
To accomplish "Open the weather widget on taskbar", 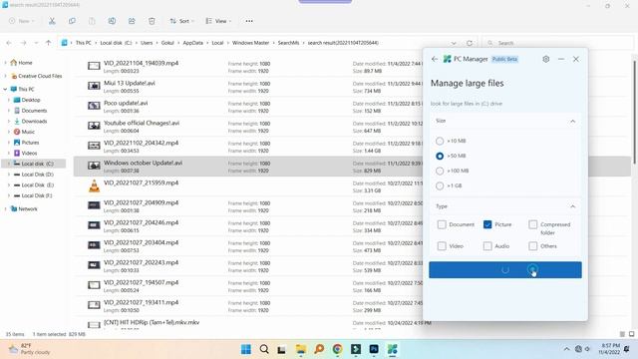I will (29, 349).
